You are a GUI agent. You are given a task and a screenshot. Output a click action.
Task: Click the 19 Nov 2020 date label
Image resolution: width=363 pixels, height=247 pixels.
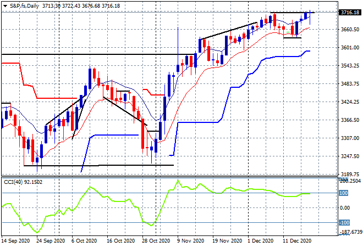pos(227,241)
